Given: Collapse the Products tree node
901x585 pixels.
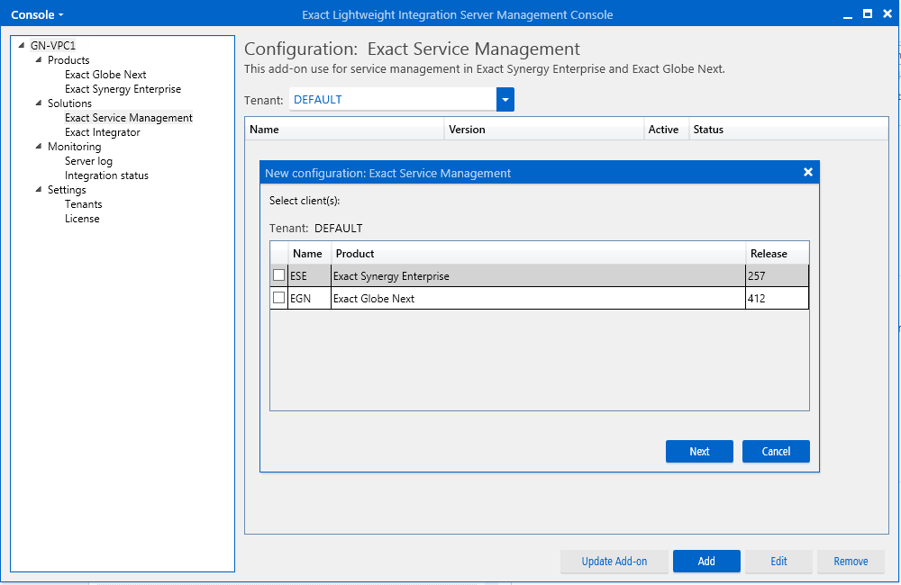Looking at the screenshot, I should pos(39,59).
